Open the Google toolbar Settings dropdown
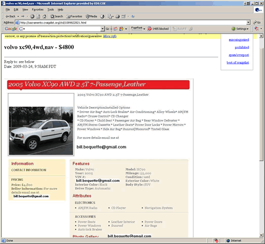 (240, 29)
